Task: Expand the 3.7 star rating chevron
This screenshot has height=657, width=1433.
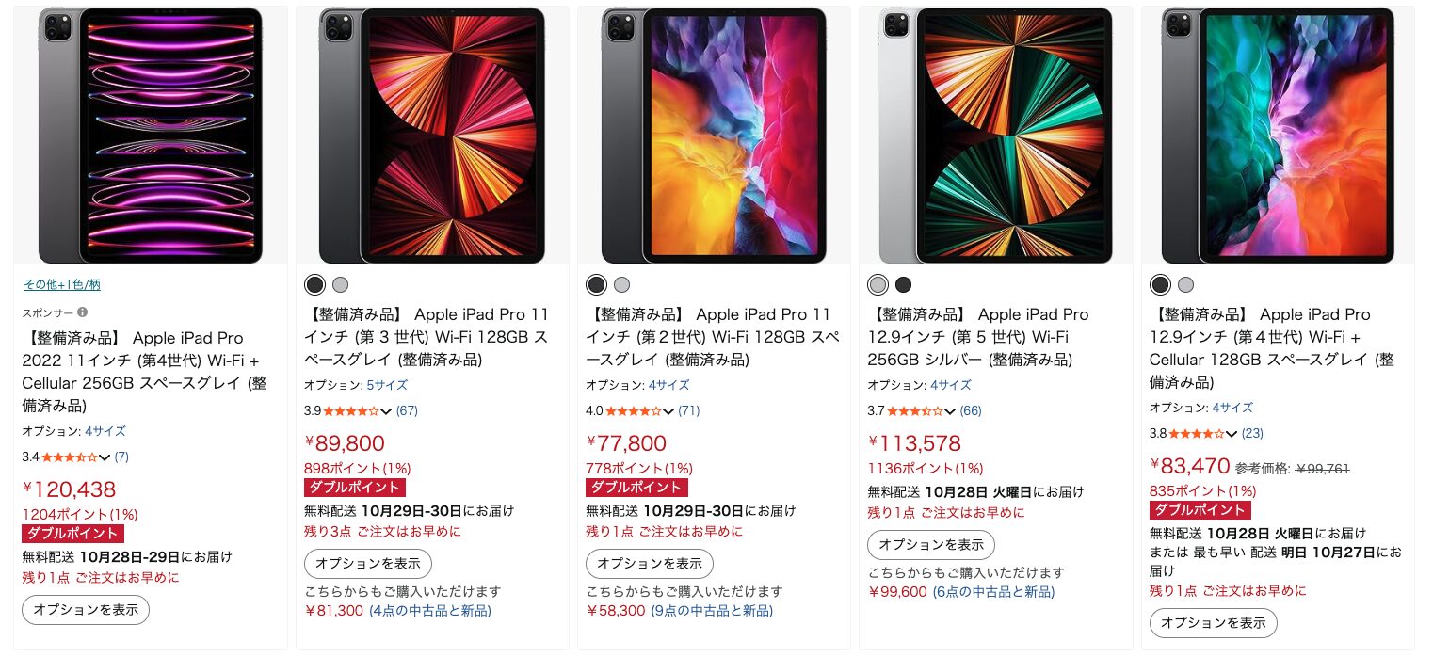Action: click(x=950, y=411)
